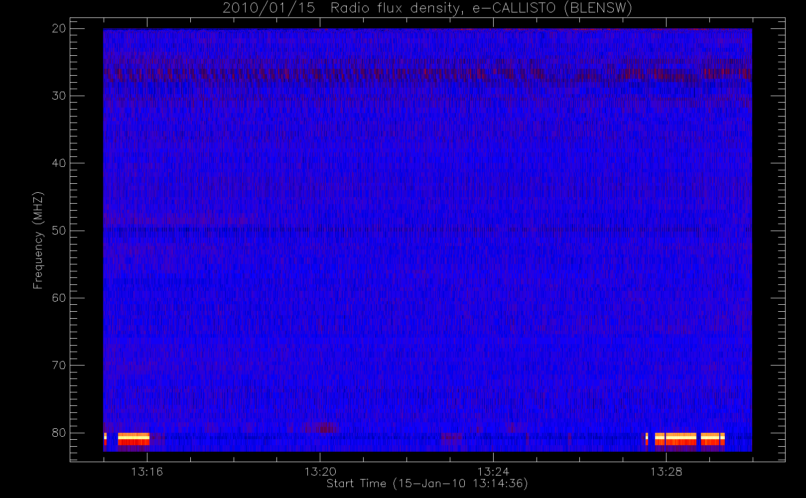Click the long bright burst just after 13:28 at 80 MHz
The image size is (806, 498).
[681, 439]
